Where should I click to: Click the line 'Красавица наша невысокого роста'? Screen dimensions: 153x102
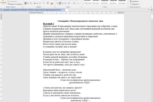[x=59, y=90]
